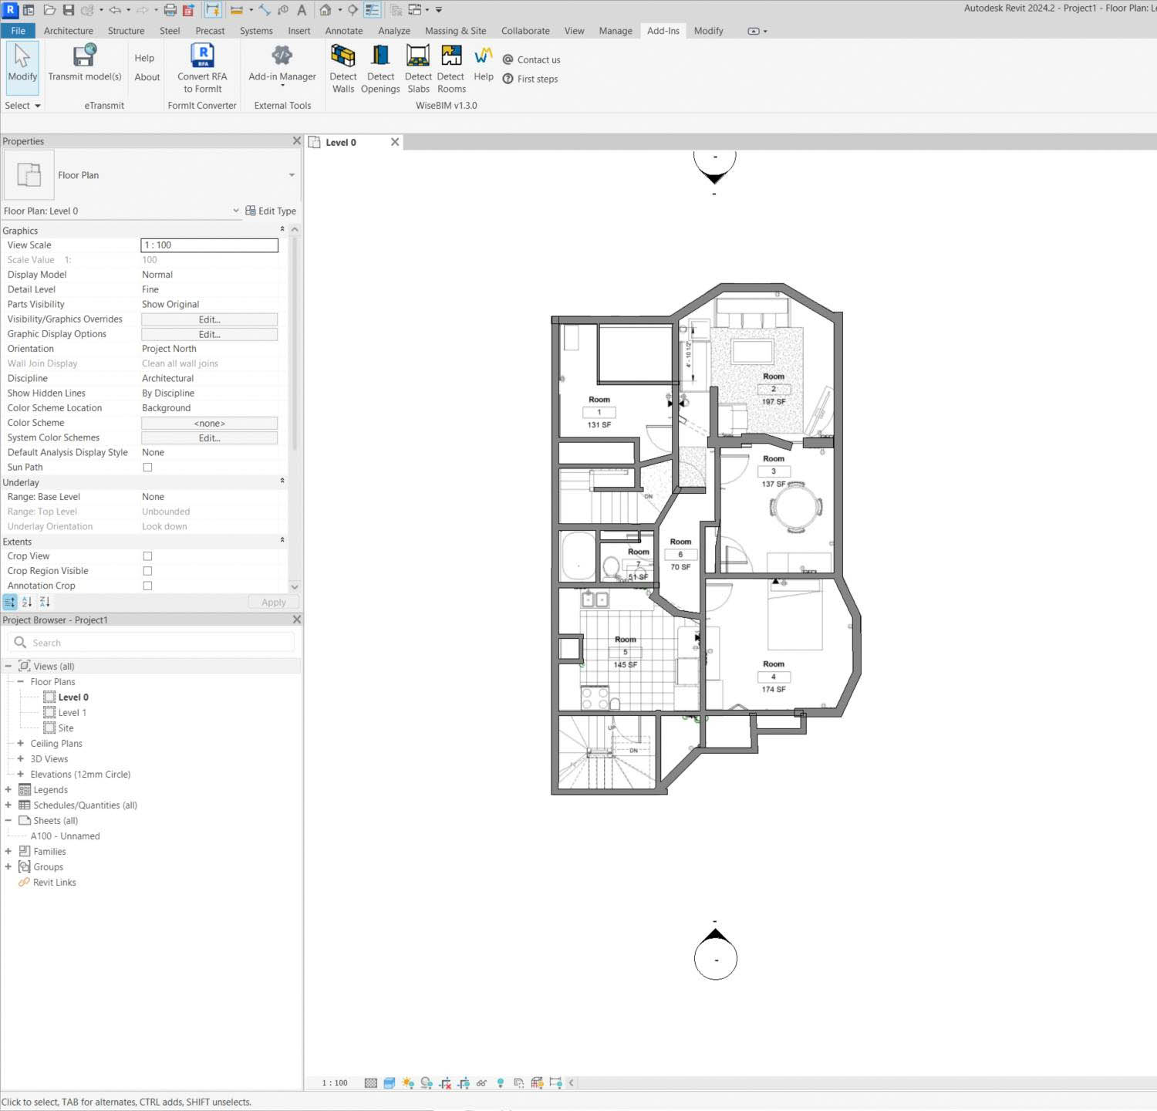Click the Project Browser search field
This screenshot has height=1111, width=1157.
tap(154, 643)
